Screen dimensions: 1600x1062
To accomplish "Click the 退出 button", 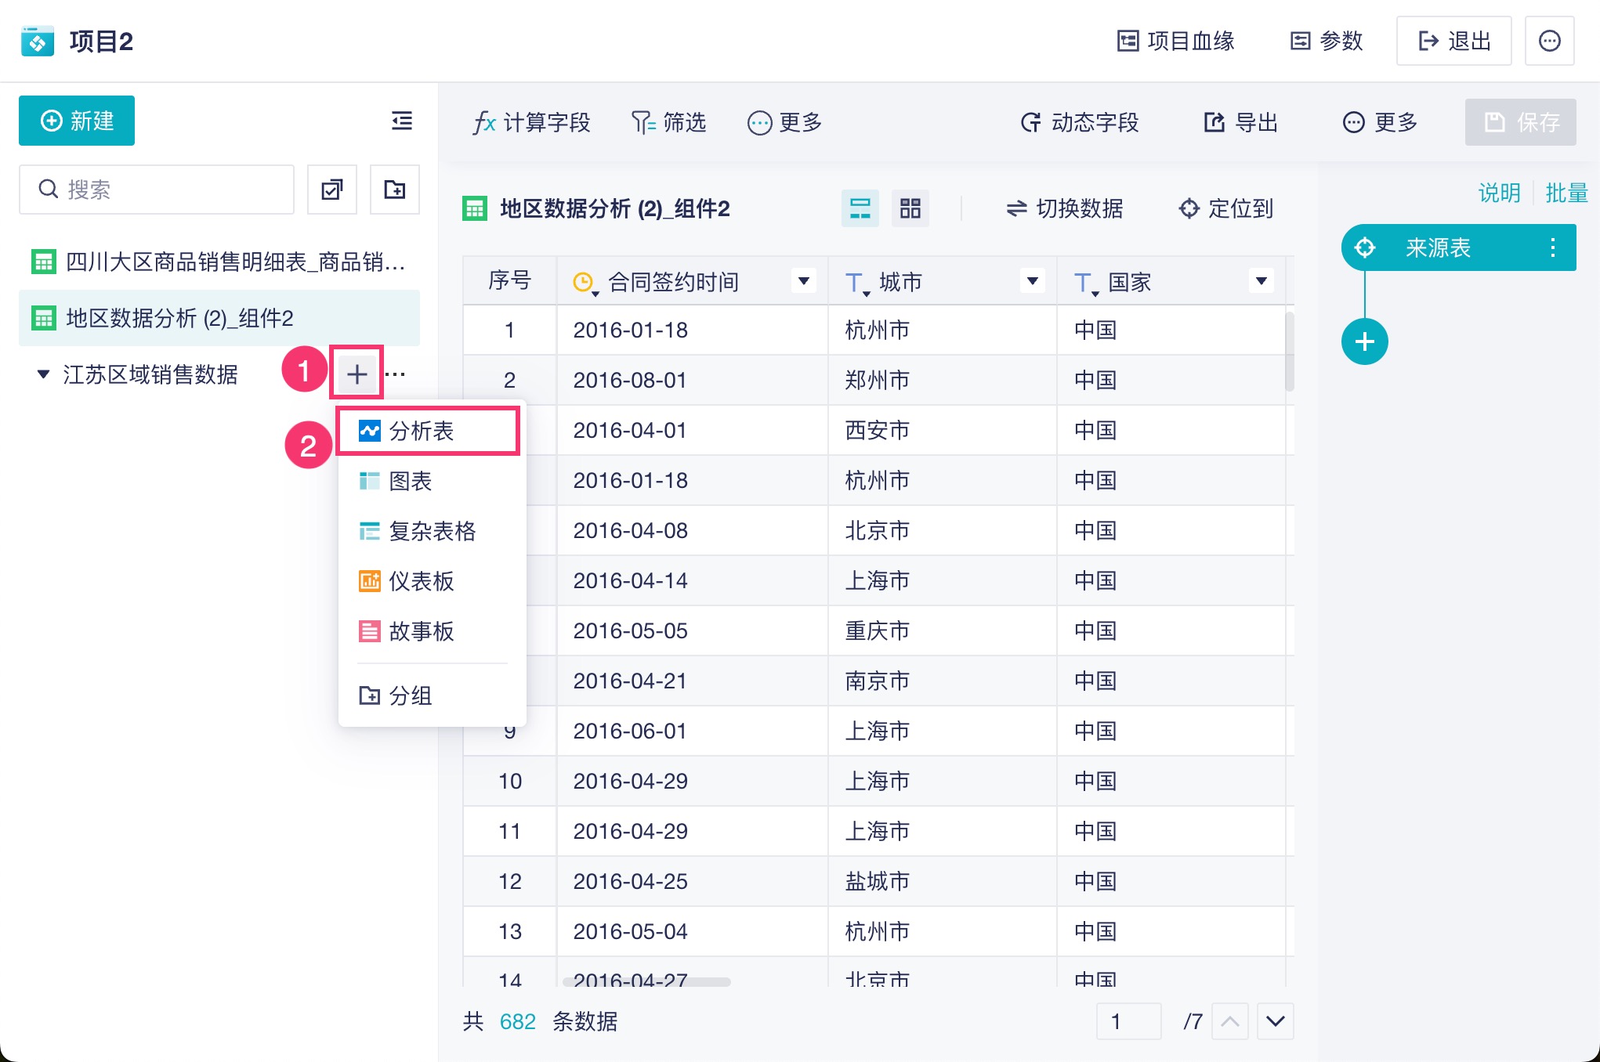I will pos(1453,41).
